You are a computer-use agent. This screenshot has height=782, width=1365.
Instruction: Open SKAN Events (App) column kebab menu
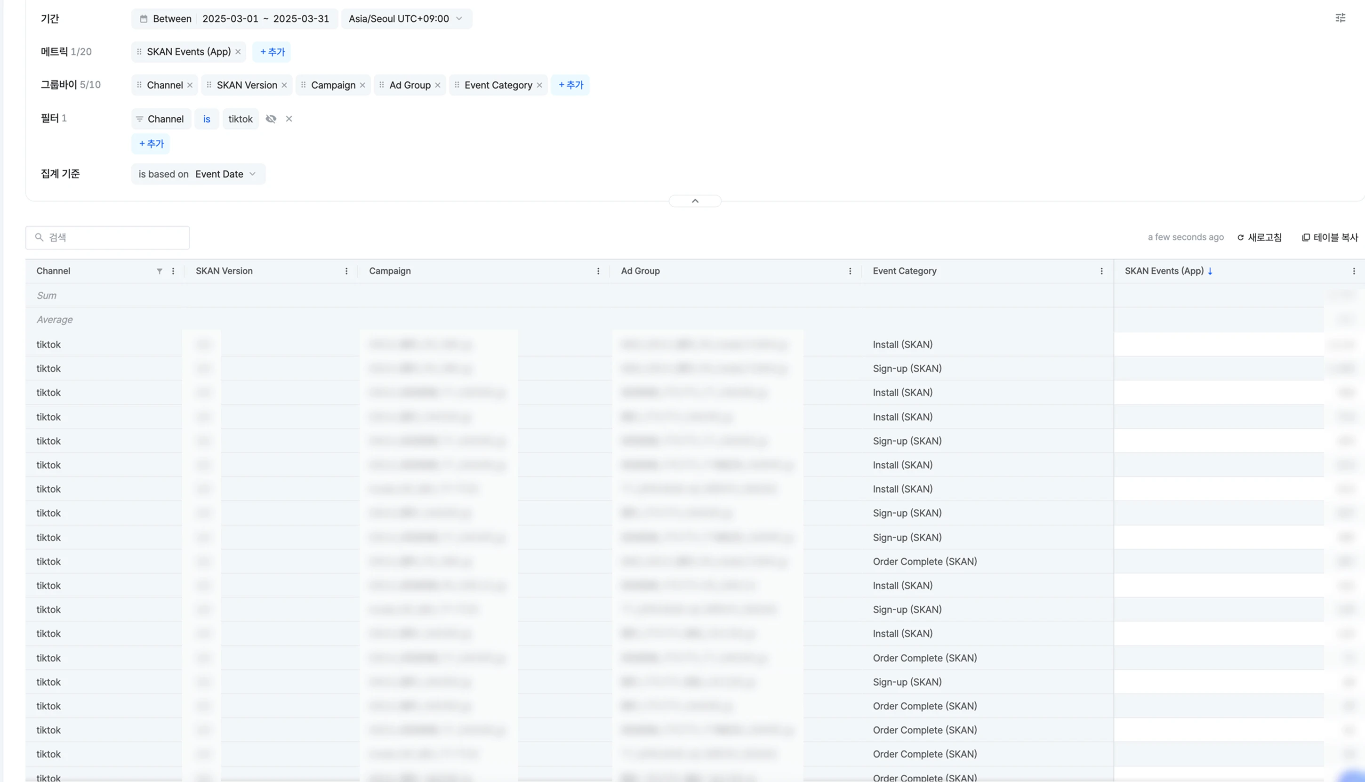click(x=1353, y=271)
